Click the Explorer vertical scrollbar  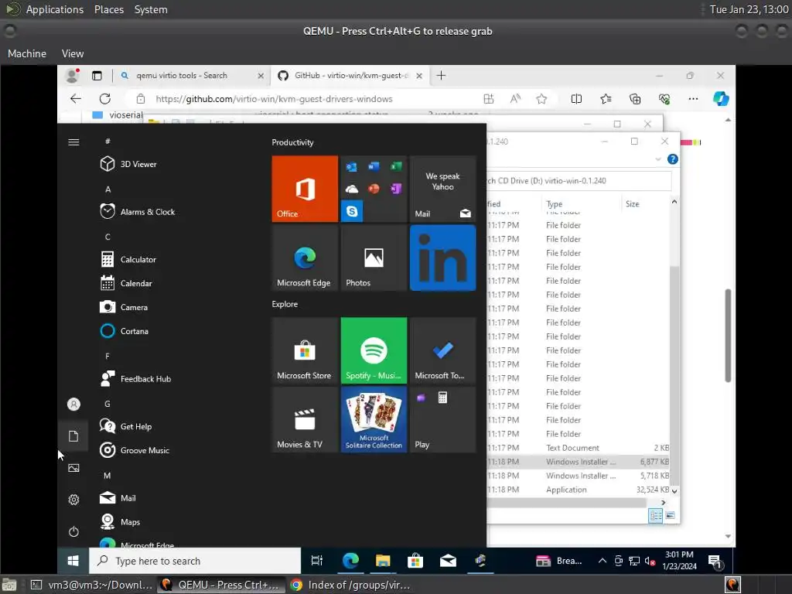click(674, 374)
